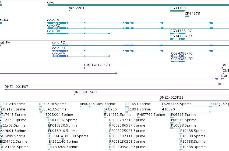Select the cv-c-PA protein label

59,53
